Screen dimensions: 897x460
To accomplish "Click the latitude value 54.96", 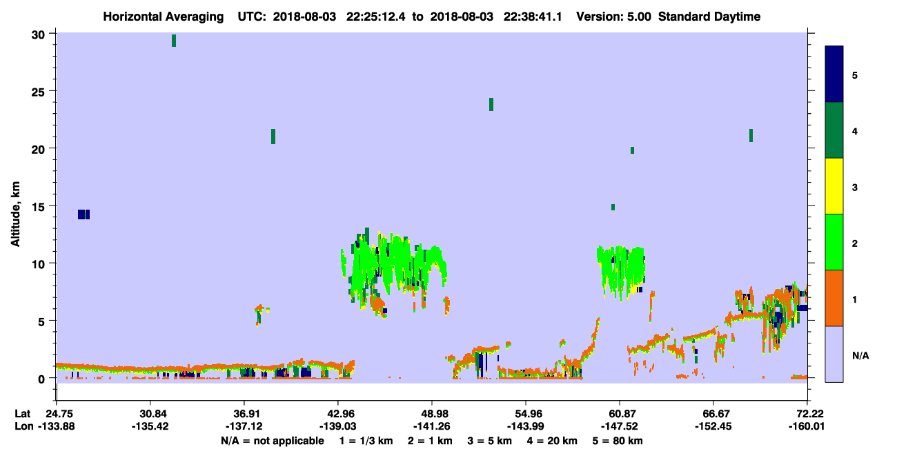I will tap(528, 414).
